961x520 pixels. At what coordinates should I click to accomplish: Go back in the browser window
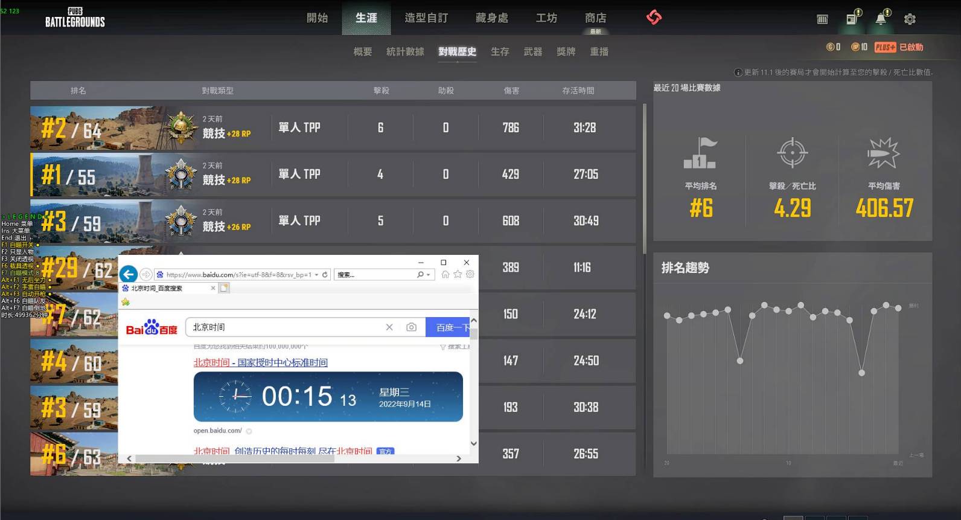[x=128, y=274]
